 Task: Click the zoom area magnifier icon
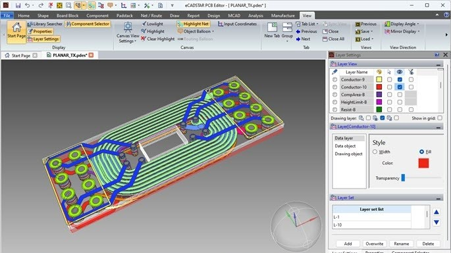click(68, 5)
